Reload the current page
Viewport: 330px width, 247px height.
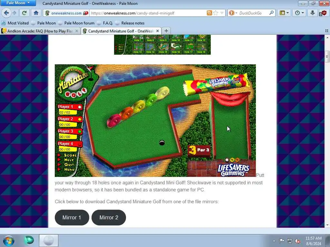point(24,13)
